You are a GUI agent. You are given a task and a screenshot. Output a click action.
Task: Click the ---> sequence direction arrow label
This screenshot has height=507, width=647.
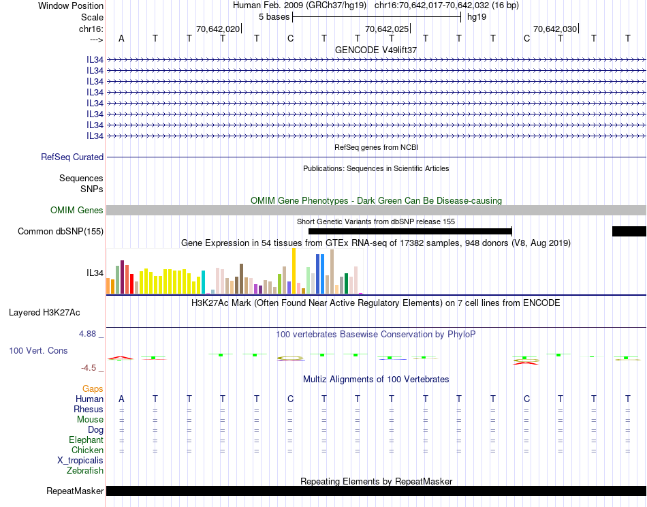[x=96, y=40]
